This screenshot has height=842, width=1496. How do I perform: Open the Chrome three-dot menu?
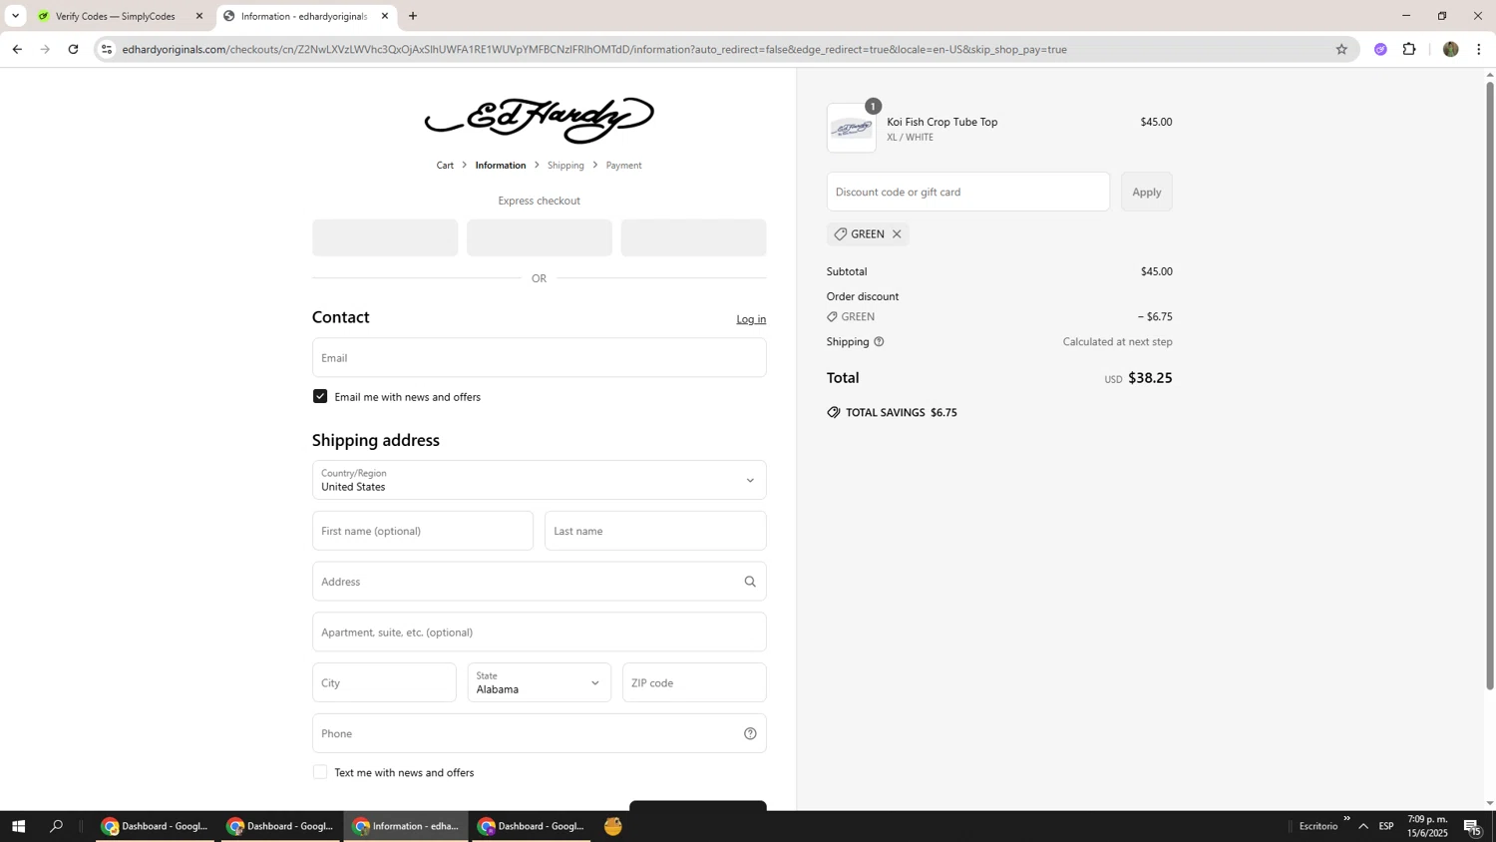(1479, 49)
